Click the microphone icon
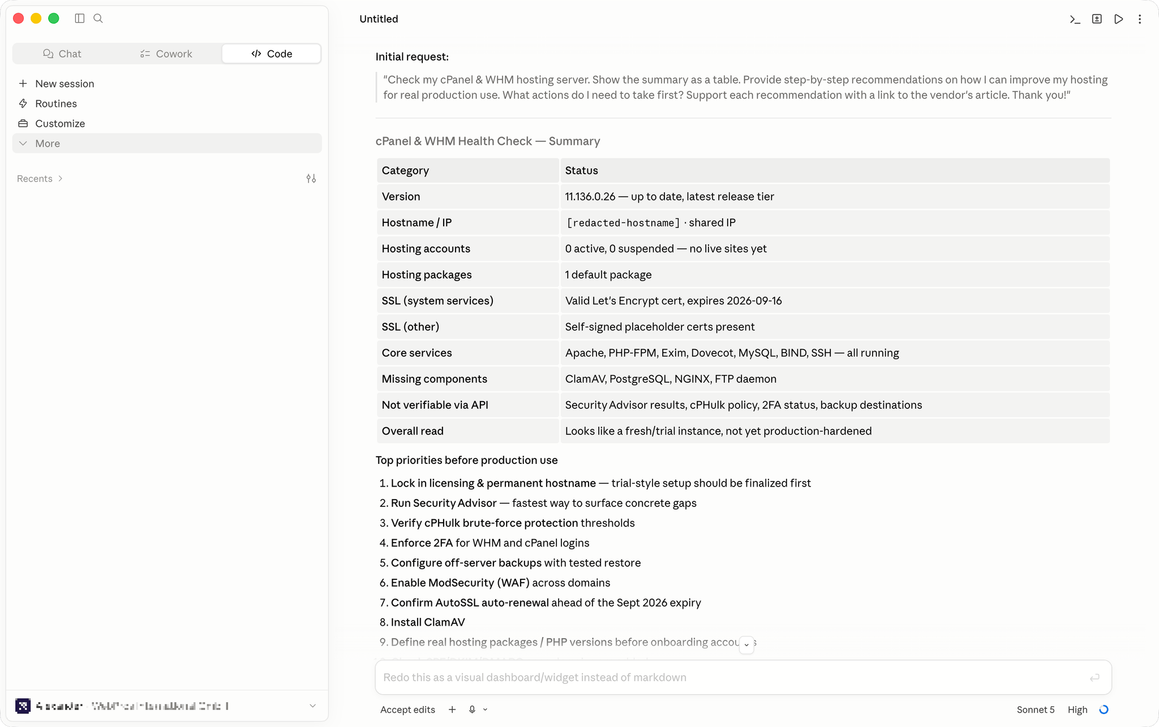This screenshot has width=1159, height=727. coord(472,709)
